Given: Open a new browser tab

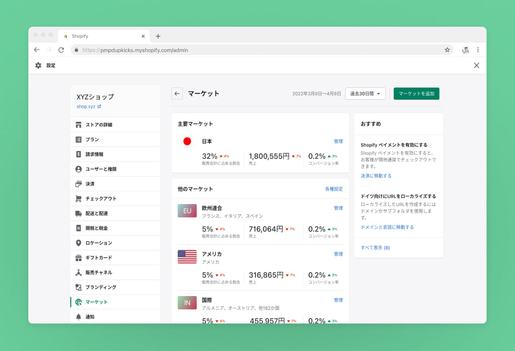Looking at the screenshot, I should click(x=158, y=36).
